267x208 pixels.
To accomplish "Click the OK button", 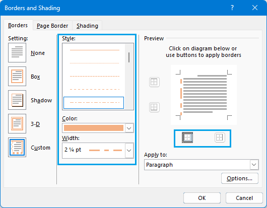I will 202,198.
